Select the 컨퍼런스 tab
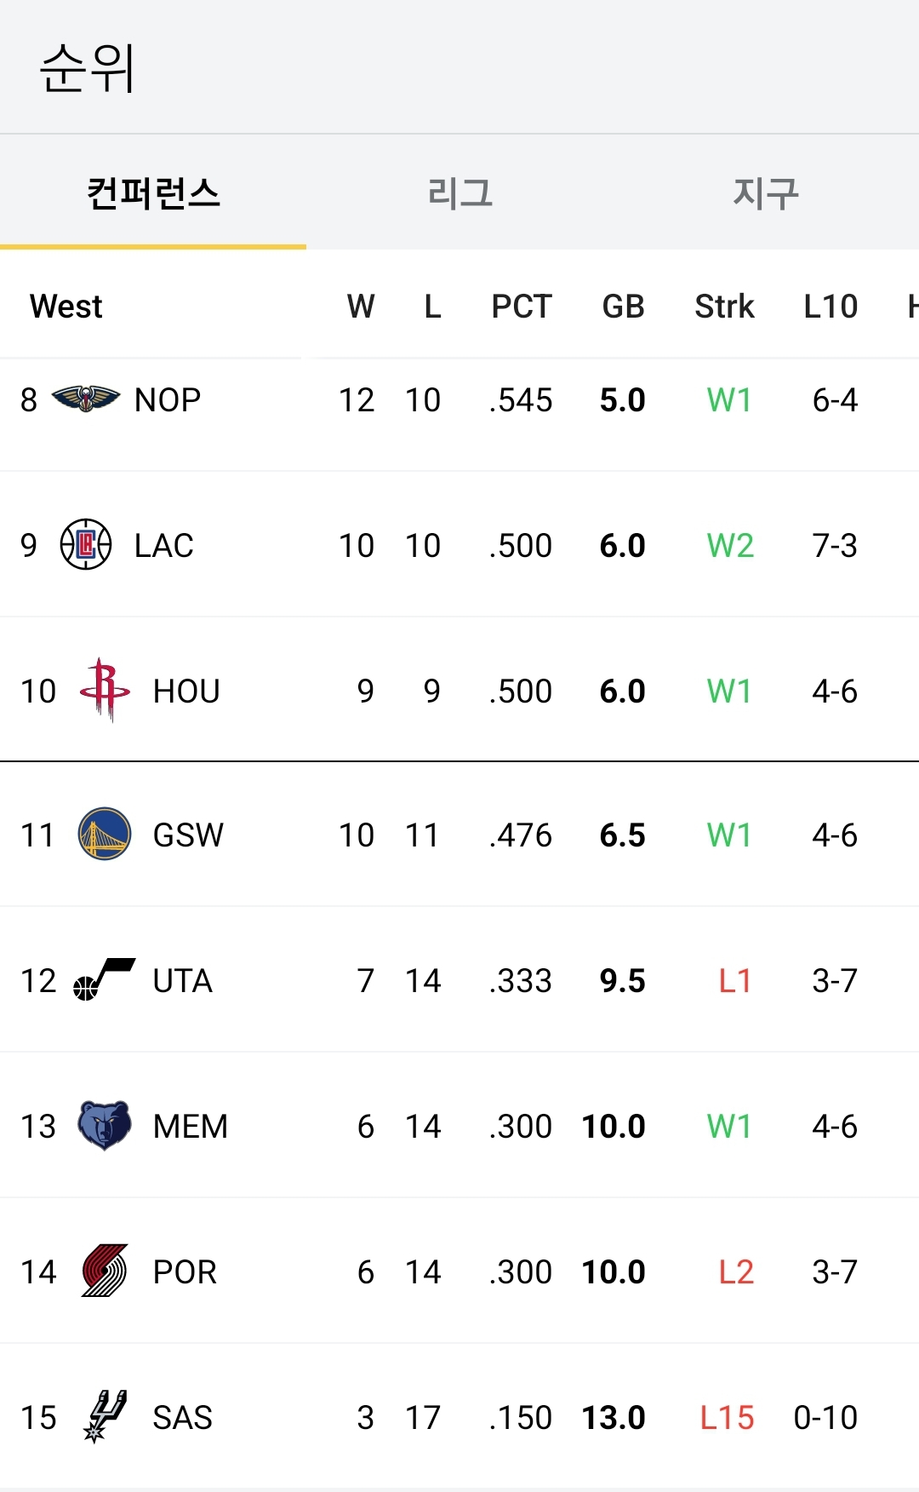Image resolution: width=919 pixels, height=1492 pixels. click(x=153, y=193)
